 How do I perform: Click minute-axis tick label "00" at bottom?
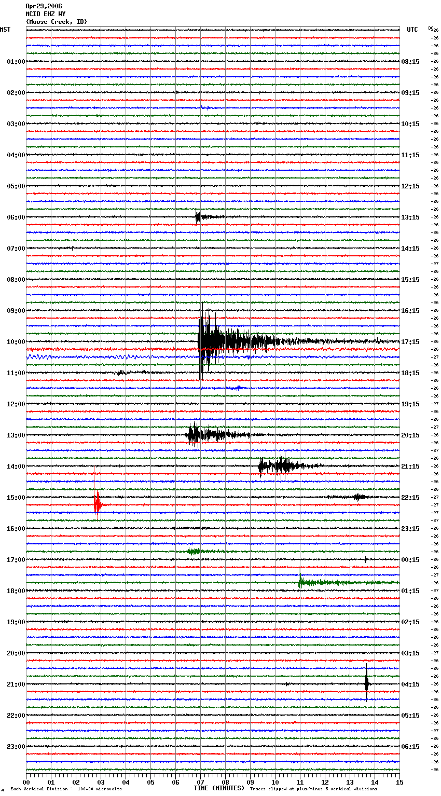[26, 782]
